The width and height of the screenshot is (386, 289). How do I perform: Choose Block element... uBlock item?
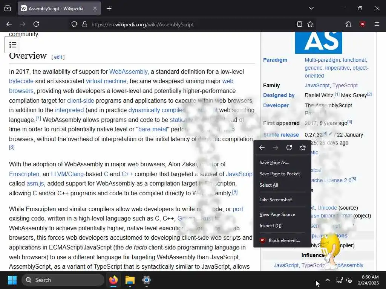(282, 240)
